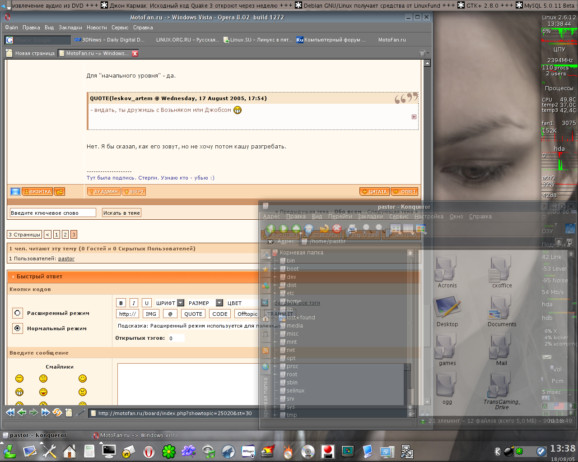
Task: Open Konqueror sidebar globe network tab
Action: coord(266,367)
